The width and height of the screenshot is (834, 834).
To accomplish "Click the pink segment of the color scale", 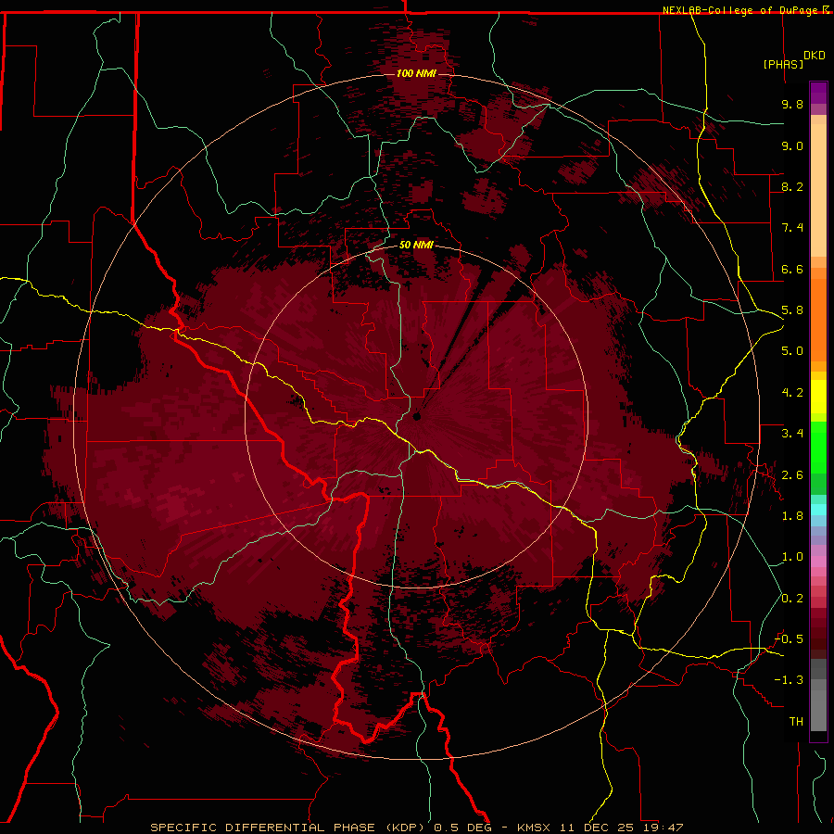I will (818, 562).
